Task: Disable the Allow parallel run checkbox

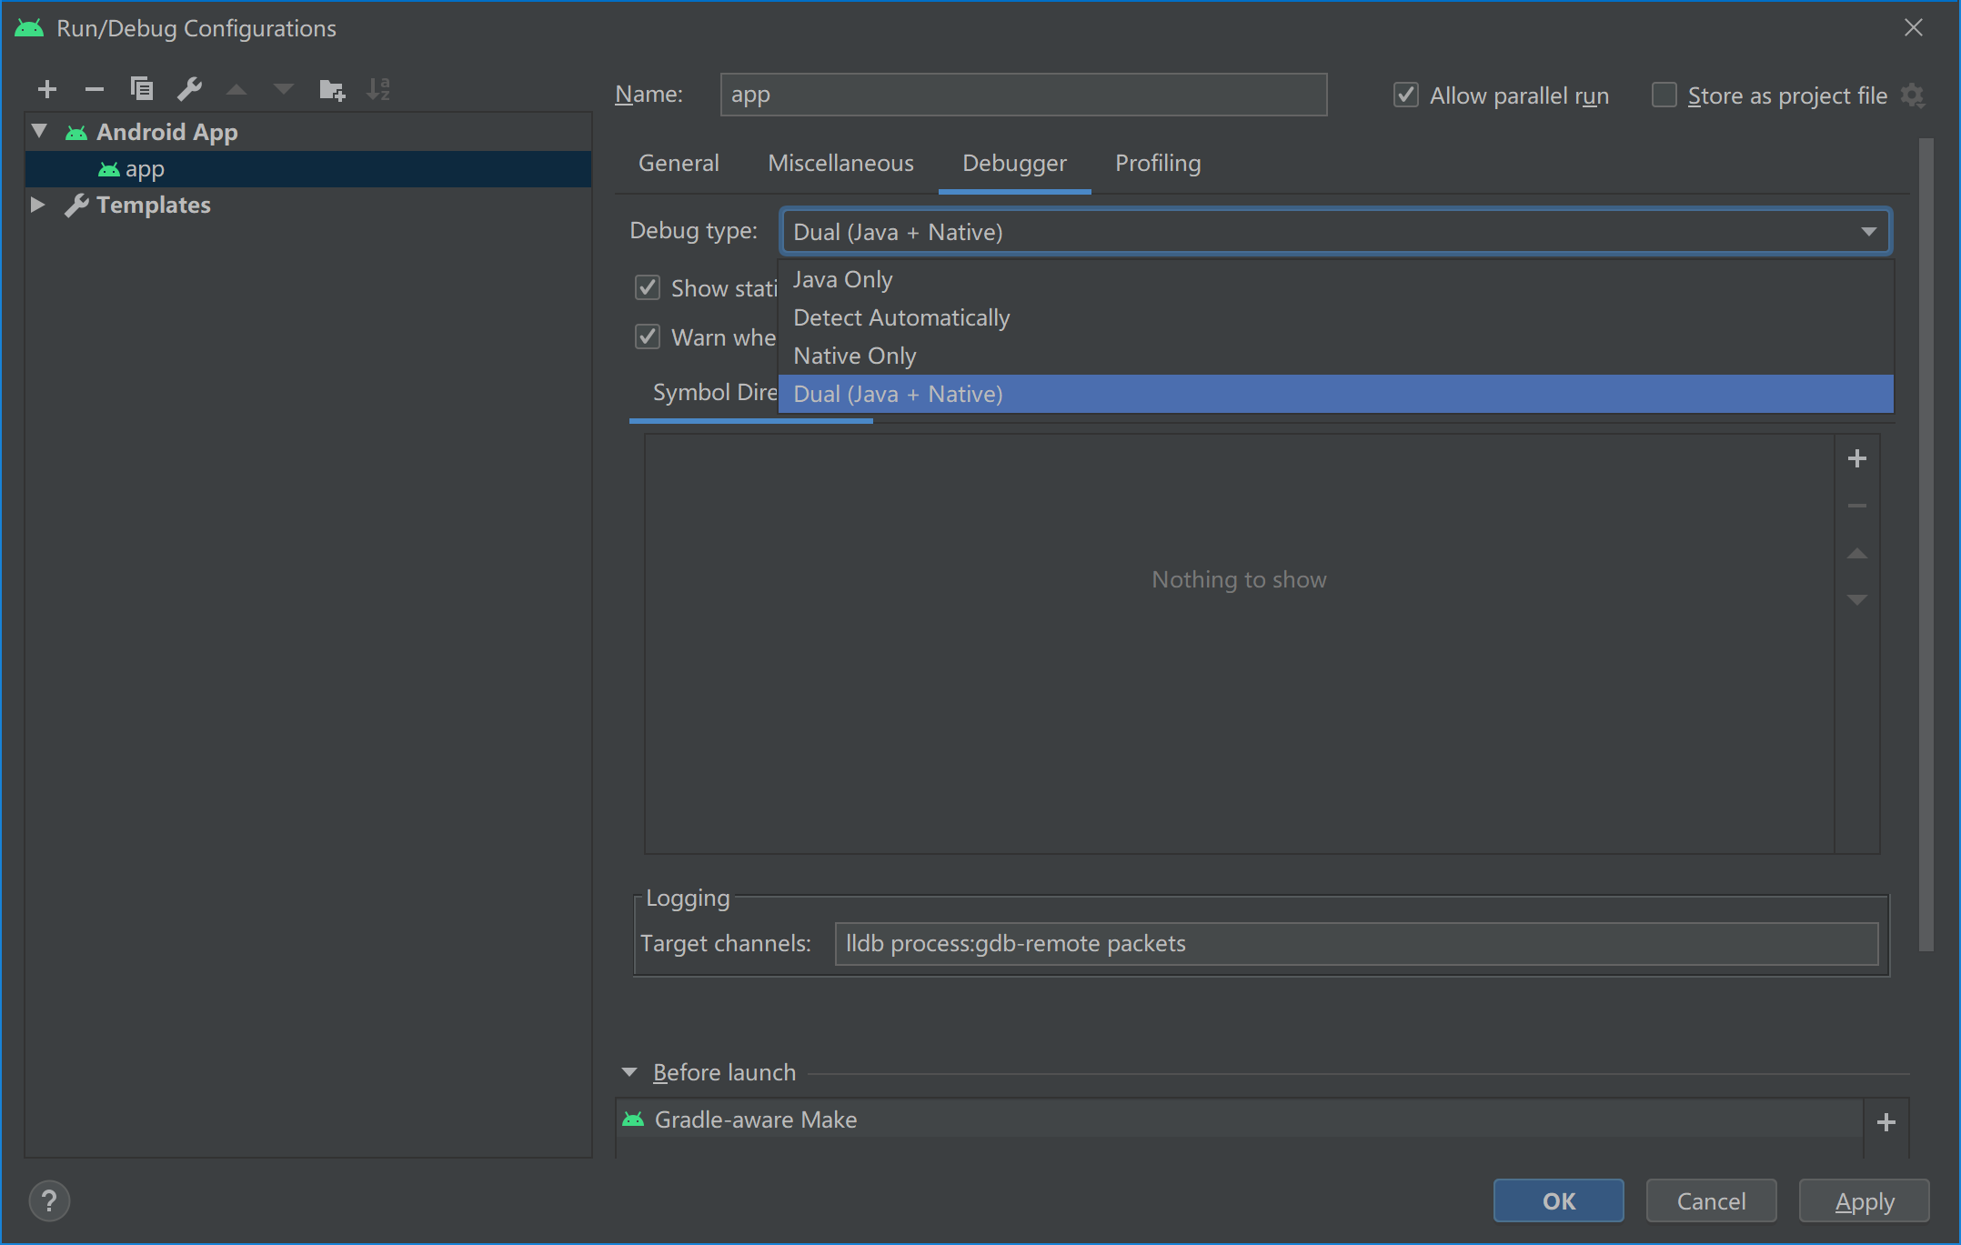Action: click(x=1404, y=94)
